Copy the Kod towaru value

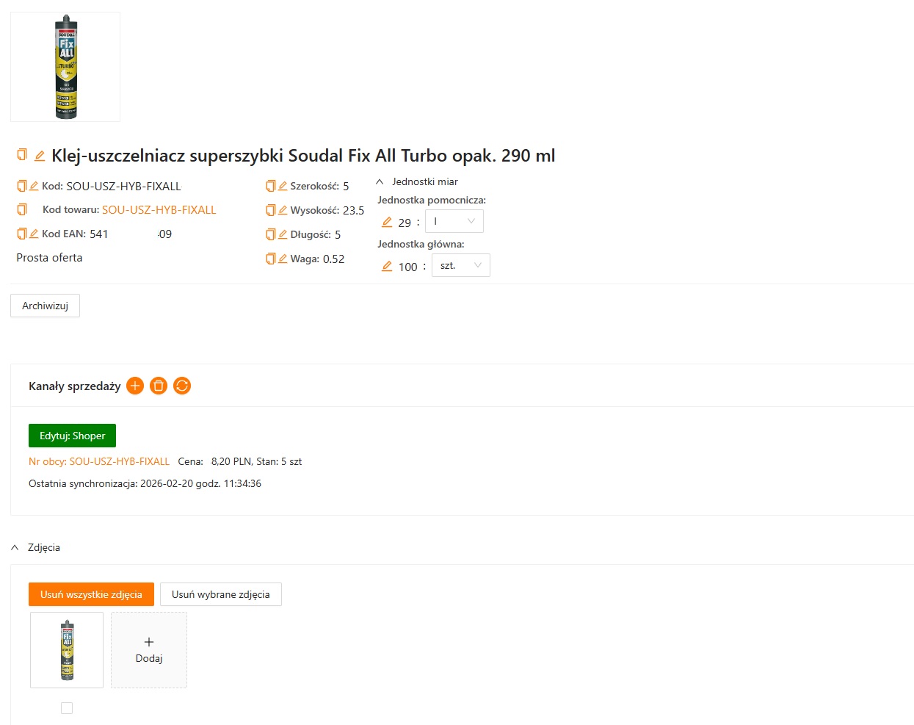[22, 209]
